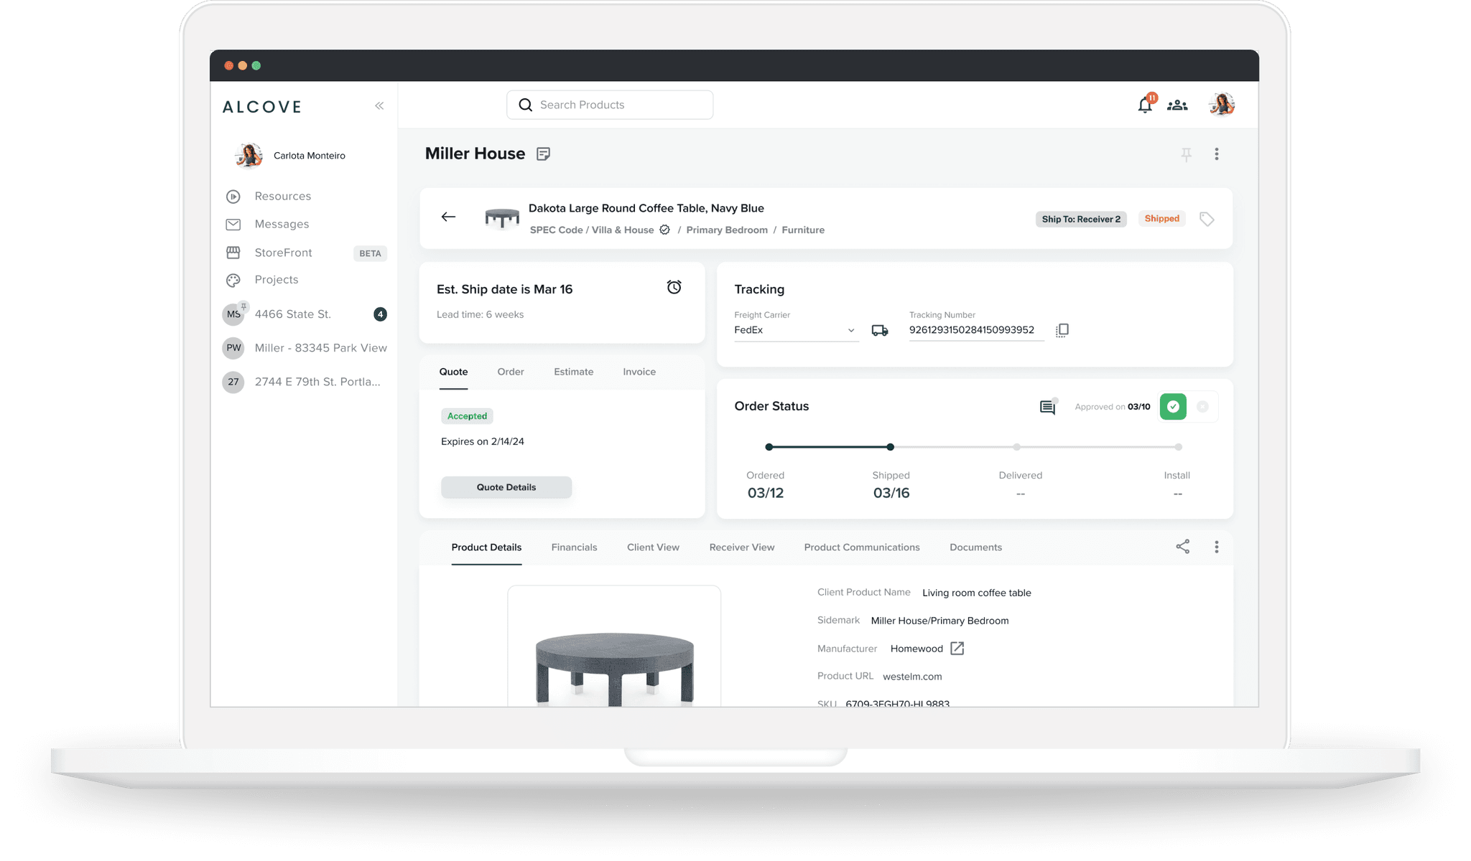1471x861 pixels.
Task: Collapse the sidebar with double chevron
Action: (379, 106)
